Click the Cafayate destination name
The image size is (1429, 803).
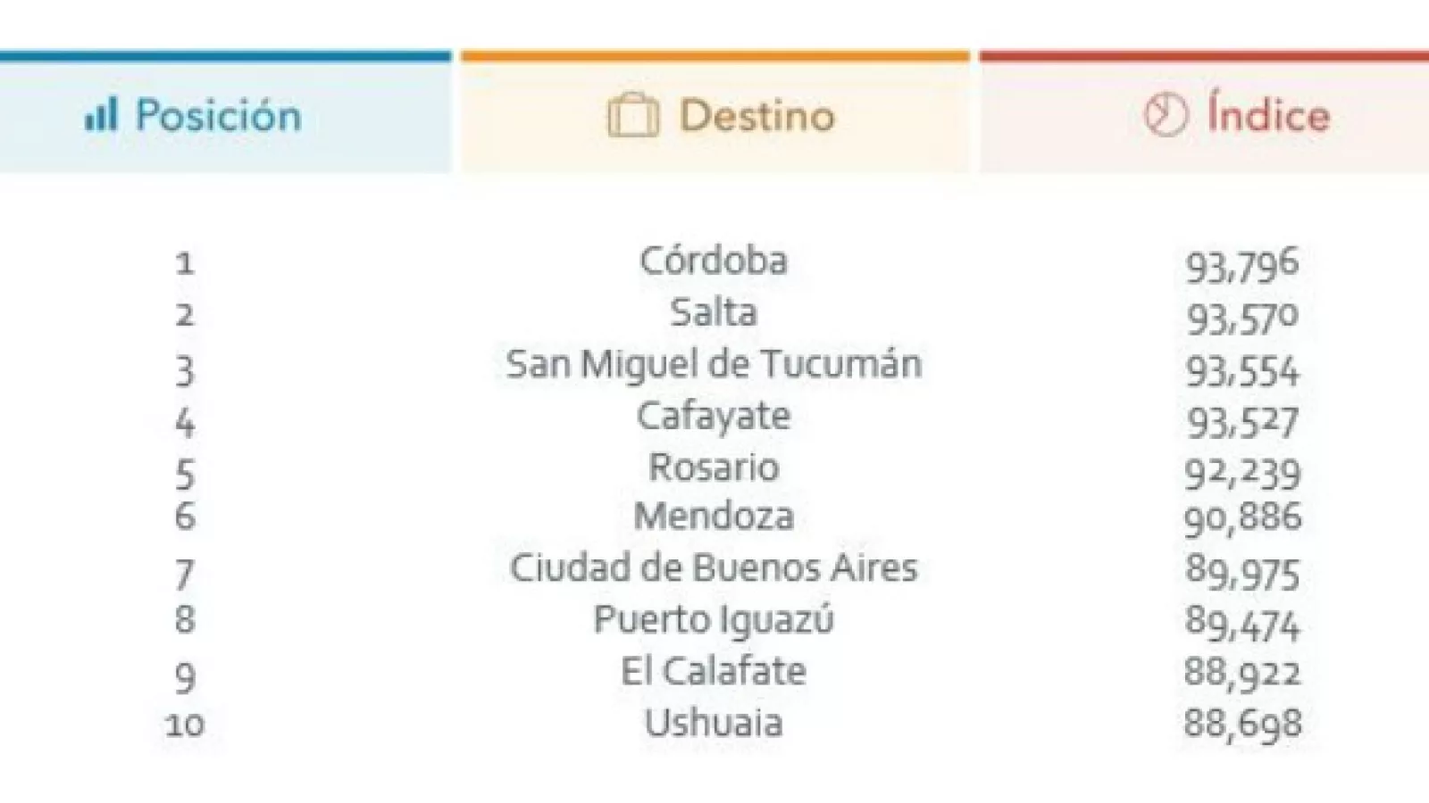(x=714, y=416)
